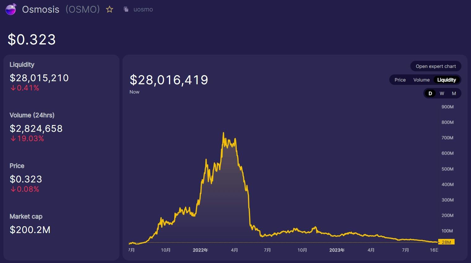471x263 pixels.
Task: Switch chart to Volume view
Action: pos(421,80)
